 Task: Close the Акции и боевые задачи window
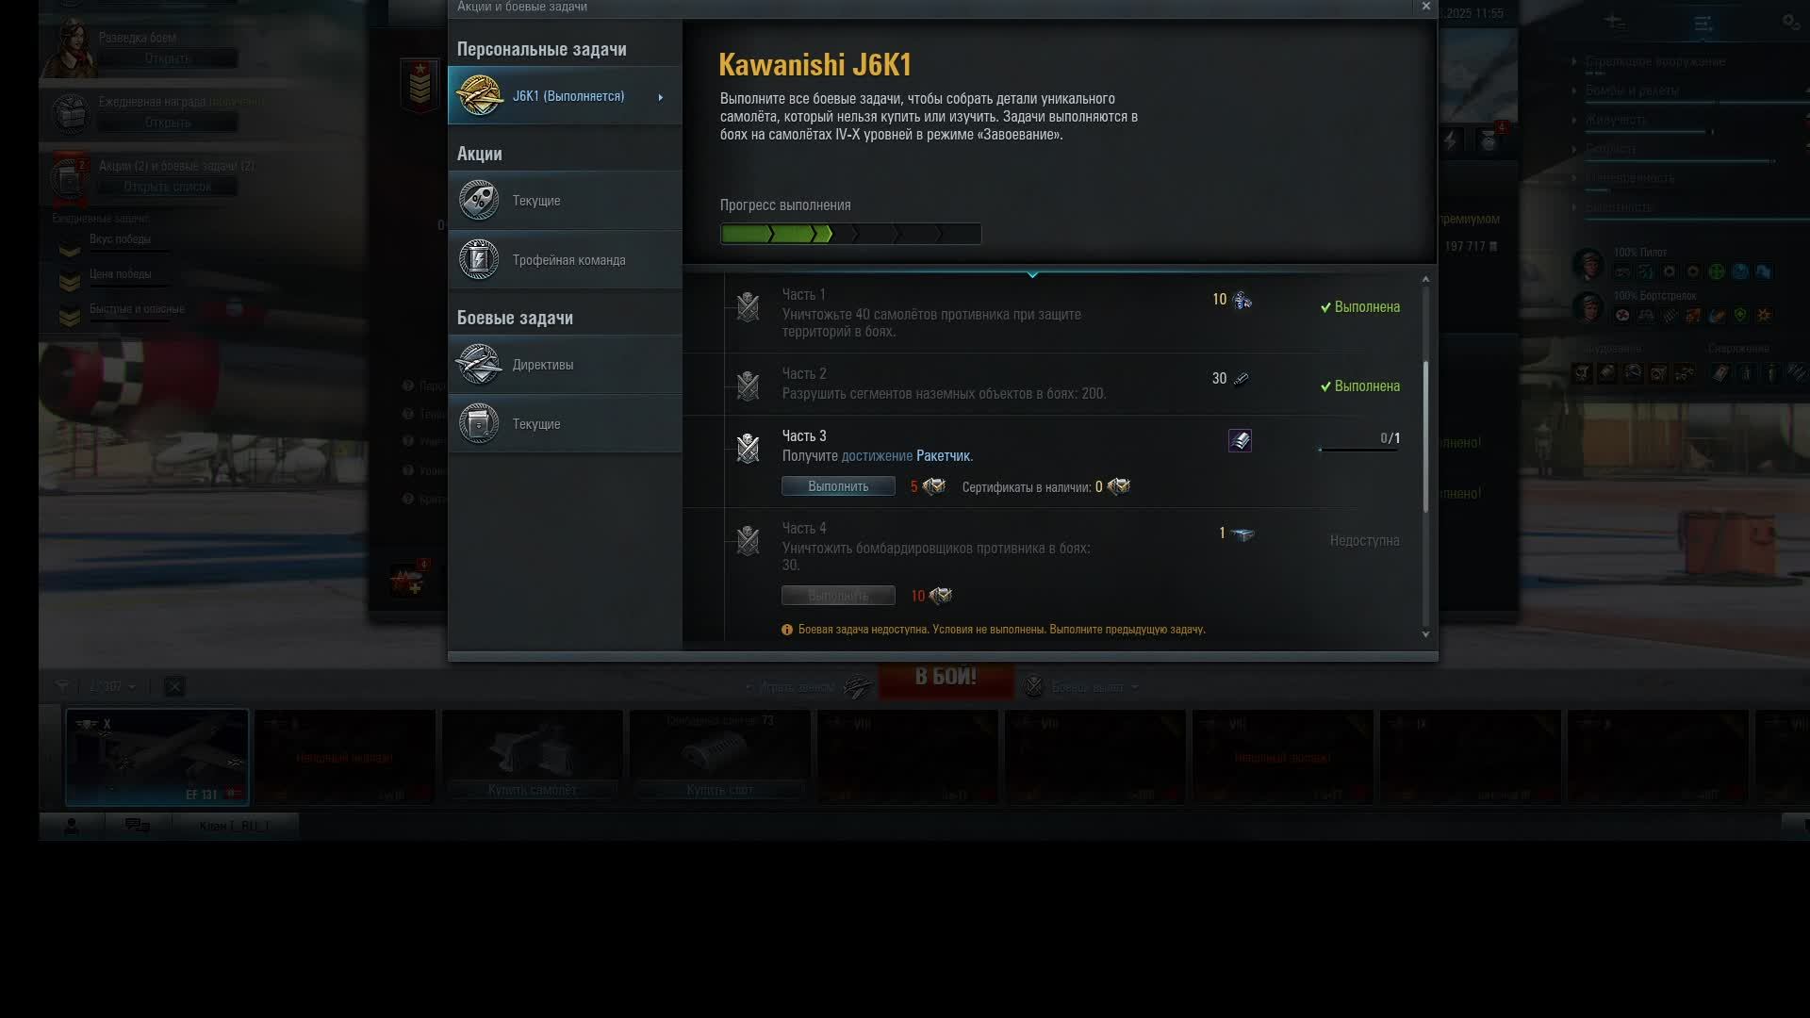(x=1425, y=7)
